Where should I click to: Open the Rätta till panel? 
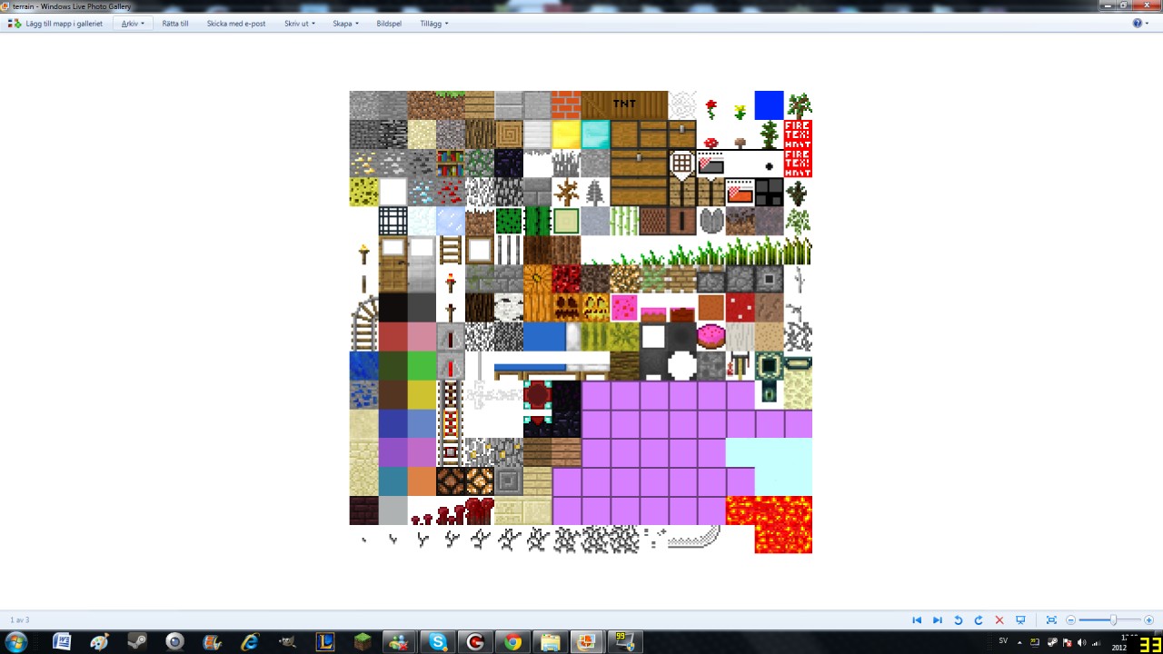coord(174,24)
